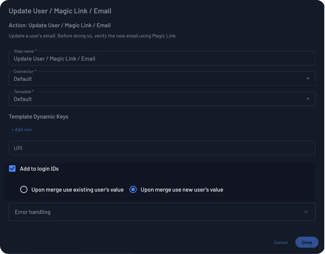Image resolution: width=325 pixels, height=254 pixels.
Task: Click the URI input field
Action: (162, 148)
